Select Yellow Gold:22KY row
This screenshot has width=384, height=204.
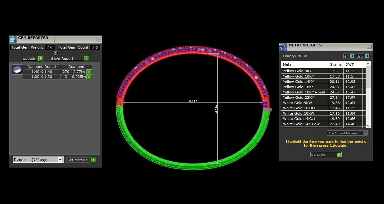pos(323,97)
